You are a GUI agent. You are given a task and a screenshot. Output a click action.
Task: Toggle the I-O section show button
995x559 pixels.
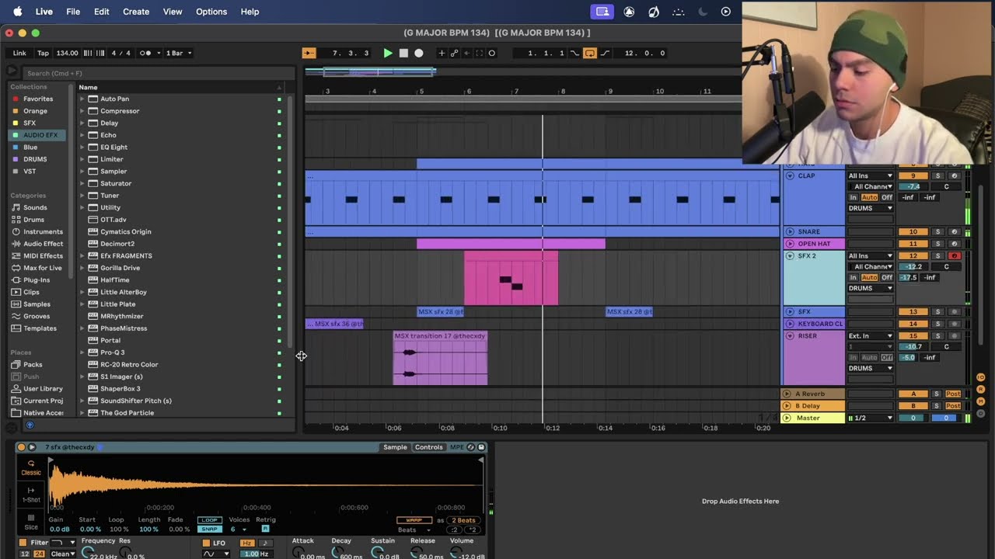point(981,377)
